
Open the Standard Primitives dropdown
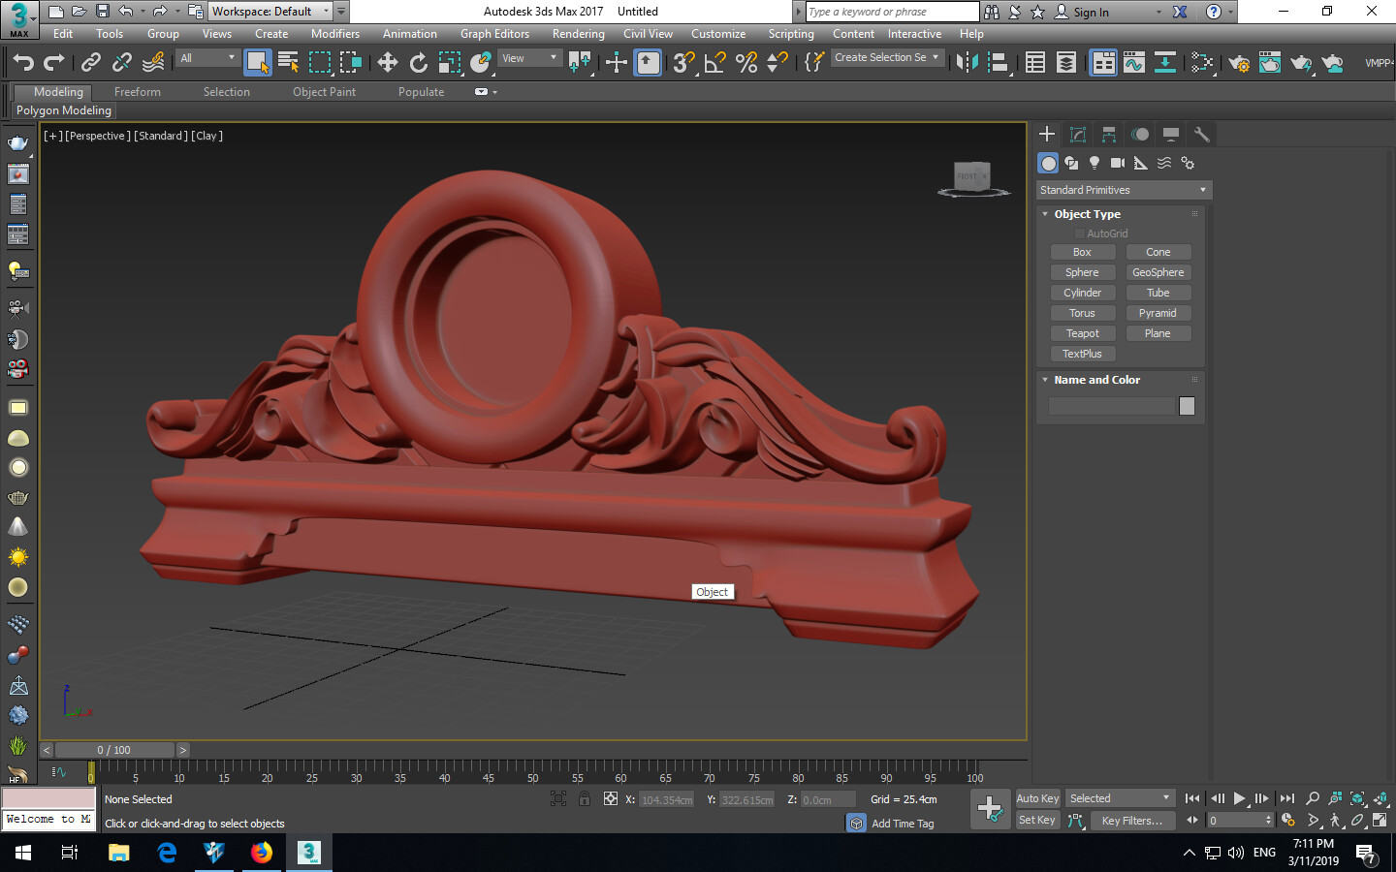click(x=1123, y=190)
